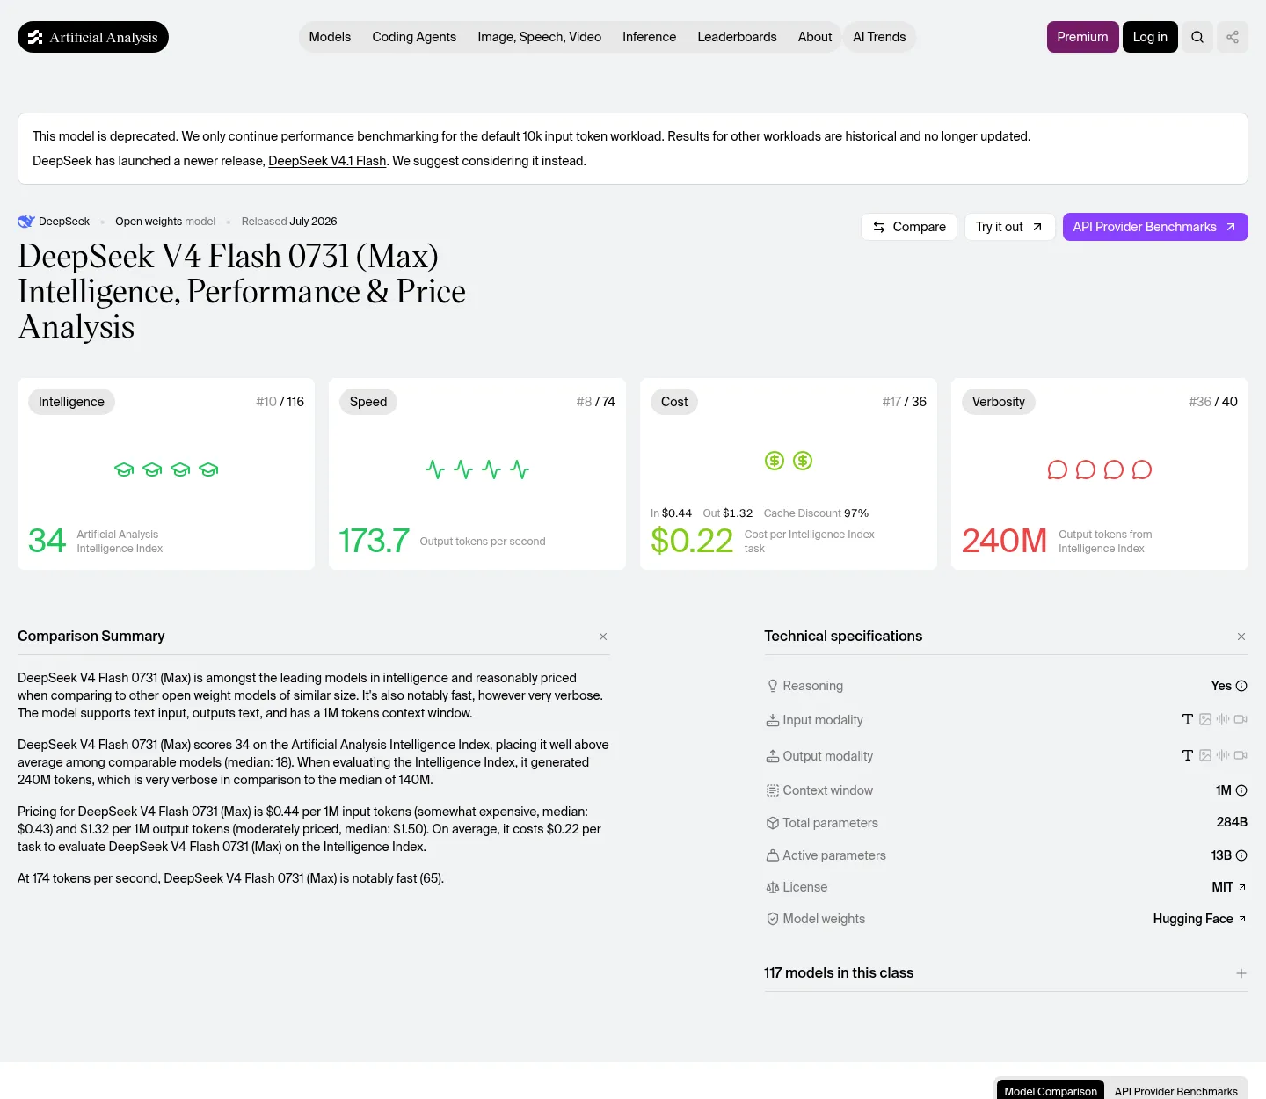Click the Intelligence card label
The width and height of the screenshot is (1266, 1099).
pyautogui.click(x=71, y=402)
